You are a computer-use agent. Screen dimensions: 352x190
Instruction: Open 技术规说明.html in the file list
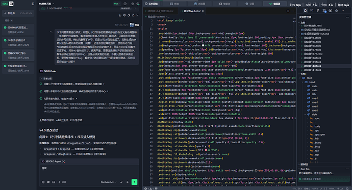click(312, 25)
